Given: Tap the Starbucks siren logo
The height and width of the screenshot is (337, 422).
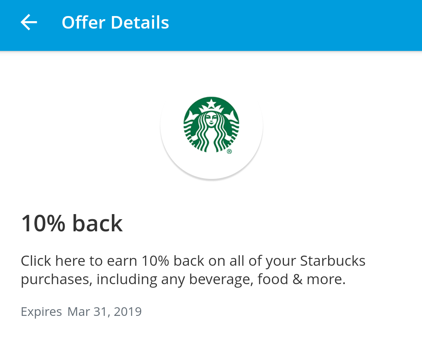Looking at the screenshot, I should pos(211,125).
